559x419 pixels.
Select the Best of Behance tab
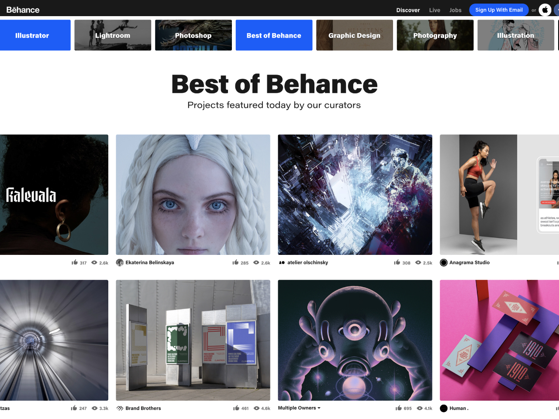click(x=274, y=35)
